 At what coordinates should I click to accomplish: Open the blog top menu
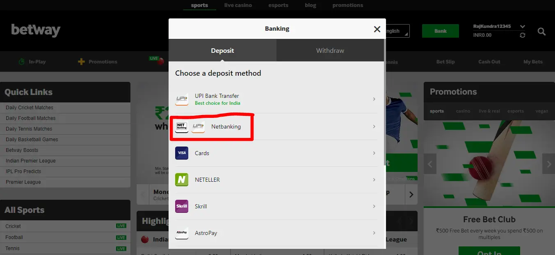(x=311, y=5)
